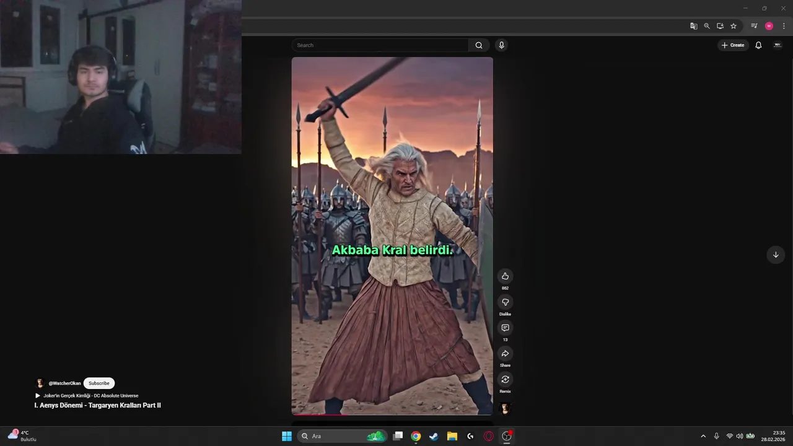Open YouTube notifications bell
The height and width of the screenshot is (446, 793).
point(758,45)
